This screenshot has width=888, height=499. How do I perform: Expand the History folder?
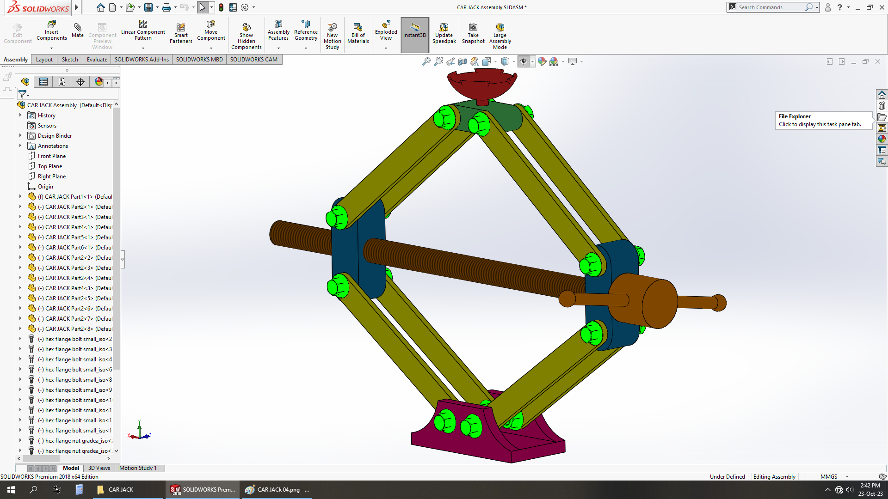tap(20, 116)
